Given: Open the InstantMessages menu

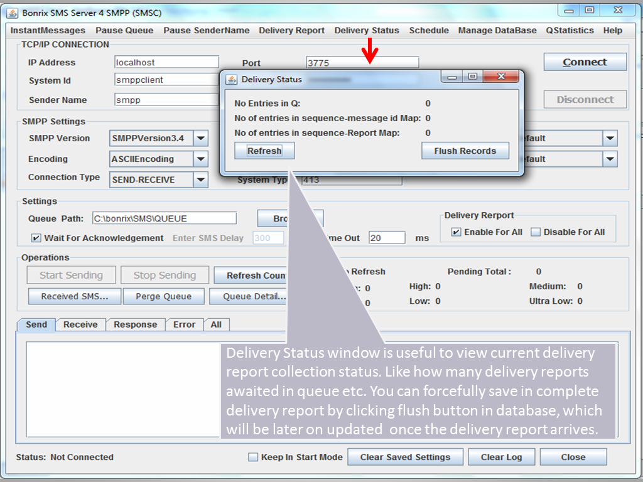Looking at the screenshot, I should (48, 30).
